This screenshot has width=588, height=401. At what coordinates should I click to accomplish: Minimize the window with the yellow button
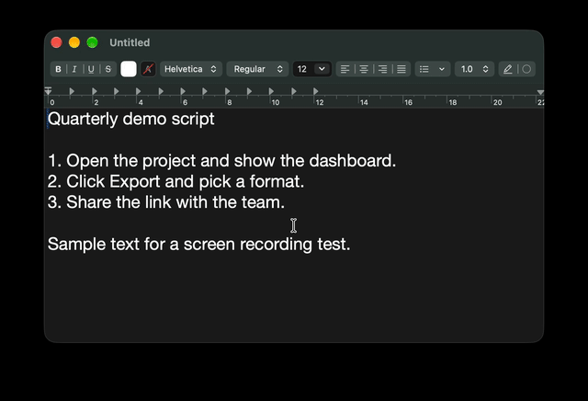coord(74,42)
